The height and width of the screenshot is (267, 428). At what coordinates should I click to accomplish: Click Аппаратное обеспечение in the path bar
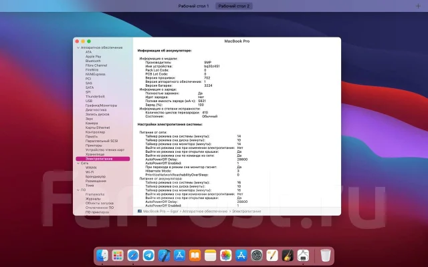click(x=205, y=212)
